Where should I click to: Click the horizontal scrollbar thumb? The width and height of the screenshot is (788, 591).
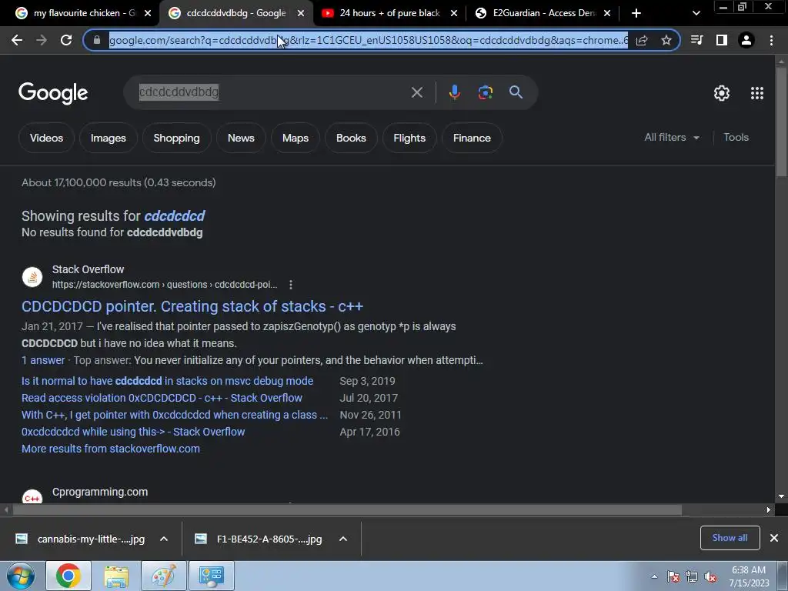pos(347,510)
